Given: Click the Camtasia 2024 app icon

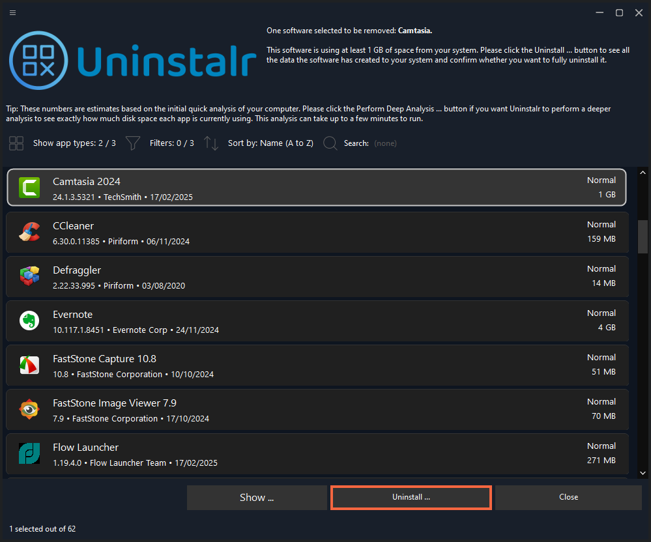Looking at the screenshot, I should [29, 188].
